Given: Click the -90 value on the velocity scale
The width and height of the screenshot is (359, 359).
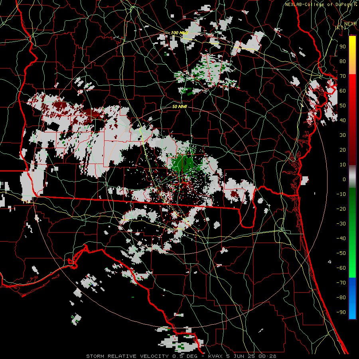Looking at the screenshot, I should tap(341, 312).
